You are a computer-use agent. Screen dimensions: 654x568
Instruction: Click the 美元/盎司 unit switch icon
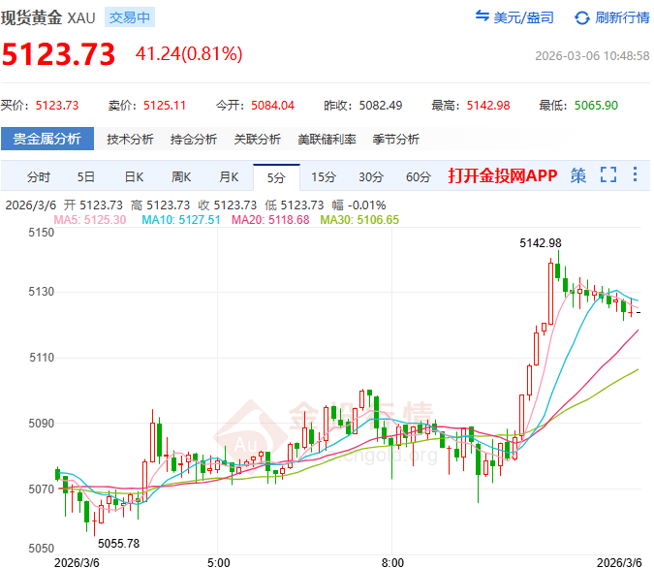pos(483,16)
